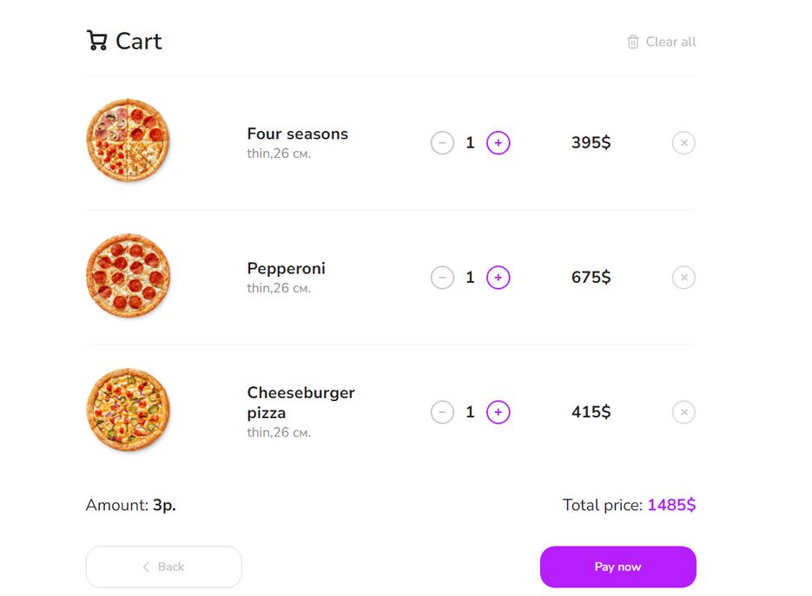Screen dimensions: 812x596
Task: Remove Four seasons from the cart
Action: pyautogui.click(x=683, y=143)
